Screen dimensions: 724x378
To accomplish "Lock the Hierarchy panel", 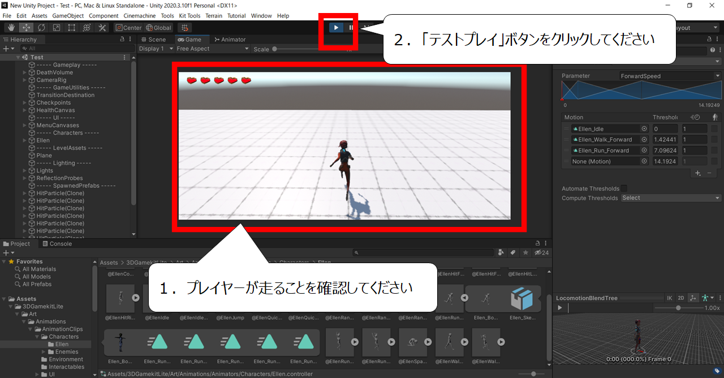I will coord(122,40).
